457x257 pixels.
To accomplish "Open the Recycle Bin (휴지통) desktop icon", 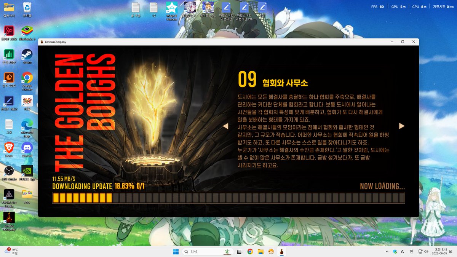I will click(x=27, y=10).
